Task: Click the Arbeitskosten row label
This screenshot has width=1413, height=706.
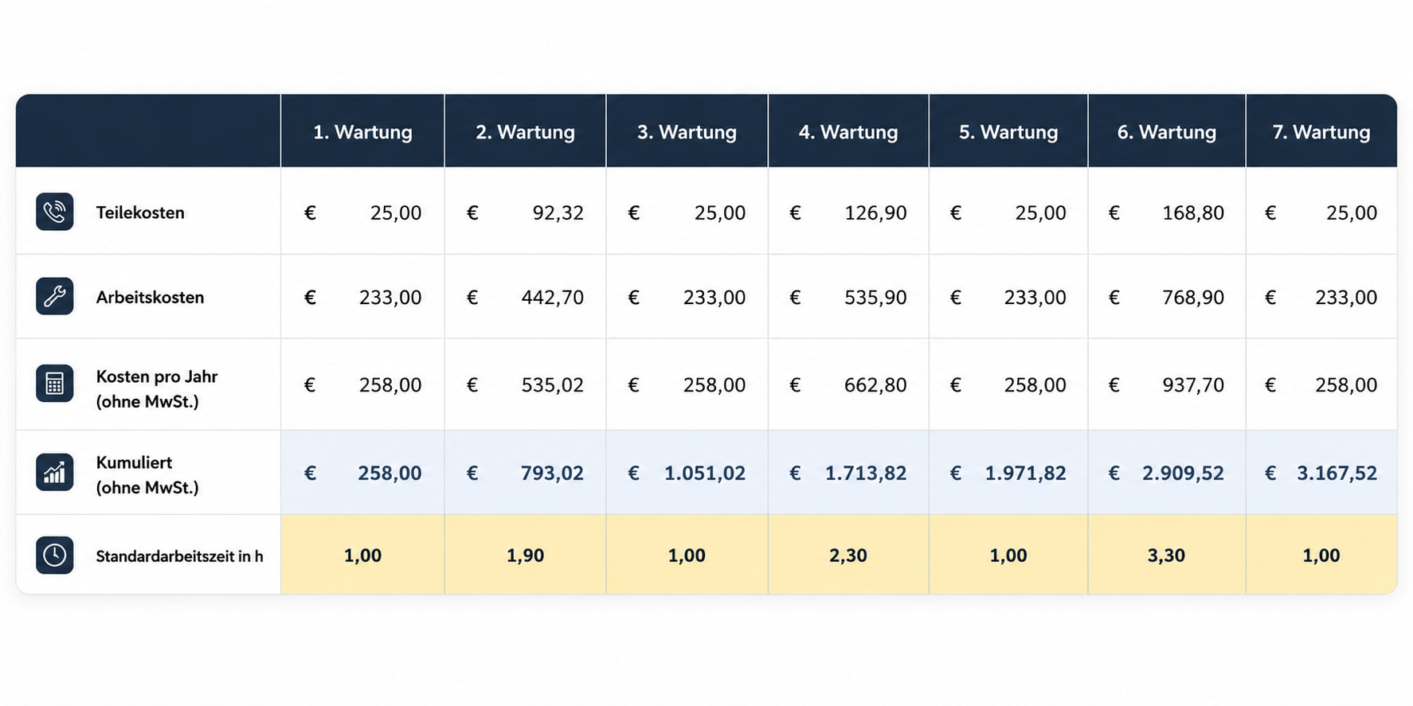Action: point(150,297)
